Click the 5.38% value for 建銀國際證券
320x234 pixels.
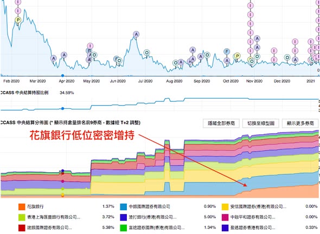click(x=108, y=227)
